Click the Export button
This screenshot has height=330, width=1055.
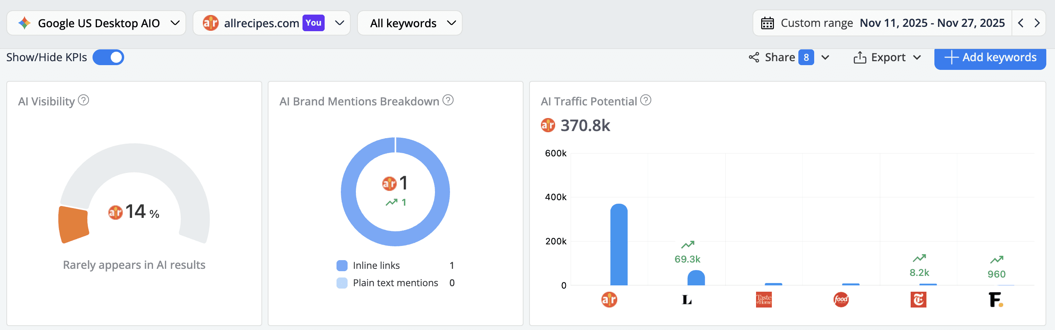[x=880, y=57]
